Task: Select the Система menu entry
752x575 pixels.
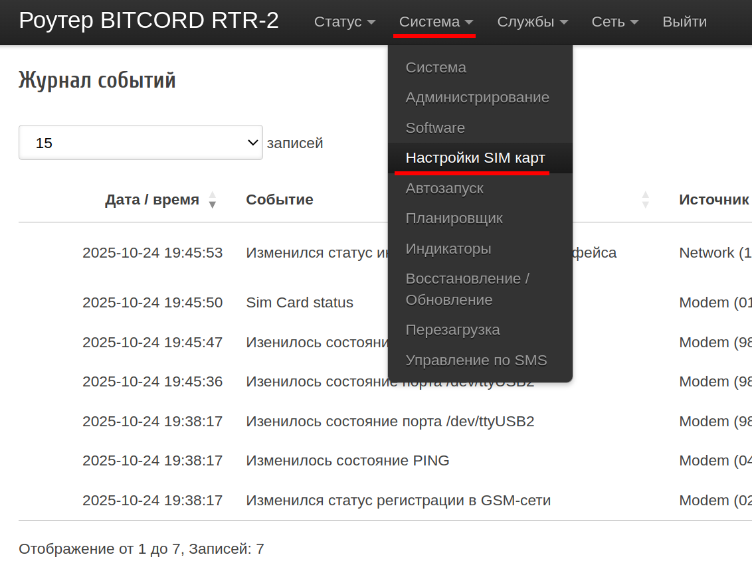Action: point(436,68)
